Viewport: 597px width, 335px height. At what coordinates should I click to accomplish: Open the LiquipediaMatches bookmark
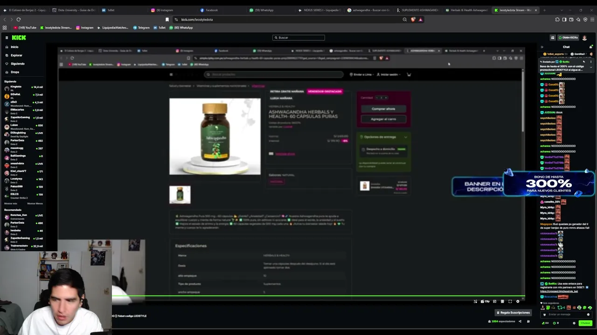click(112, 27)
